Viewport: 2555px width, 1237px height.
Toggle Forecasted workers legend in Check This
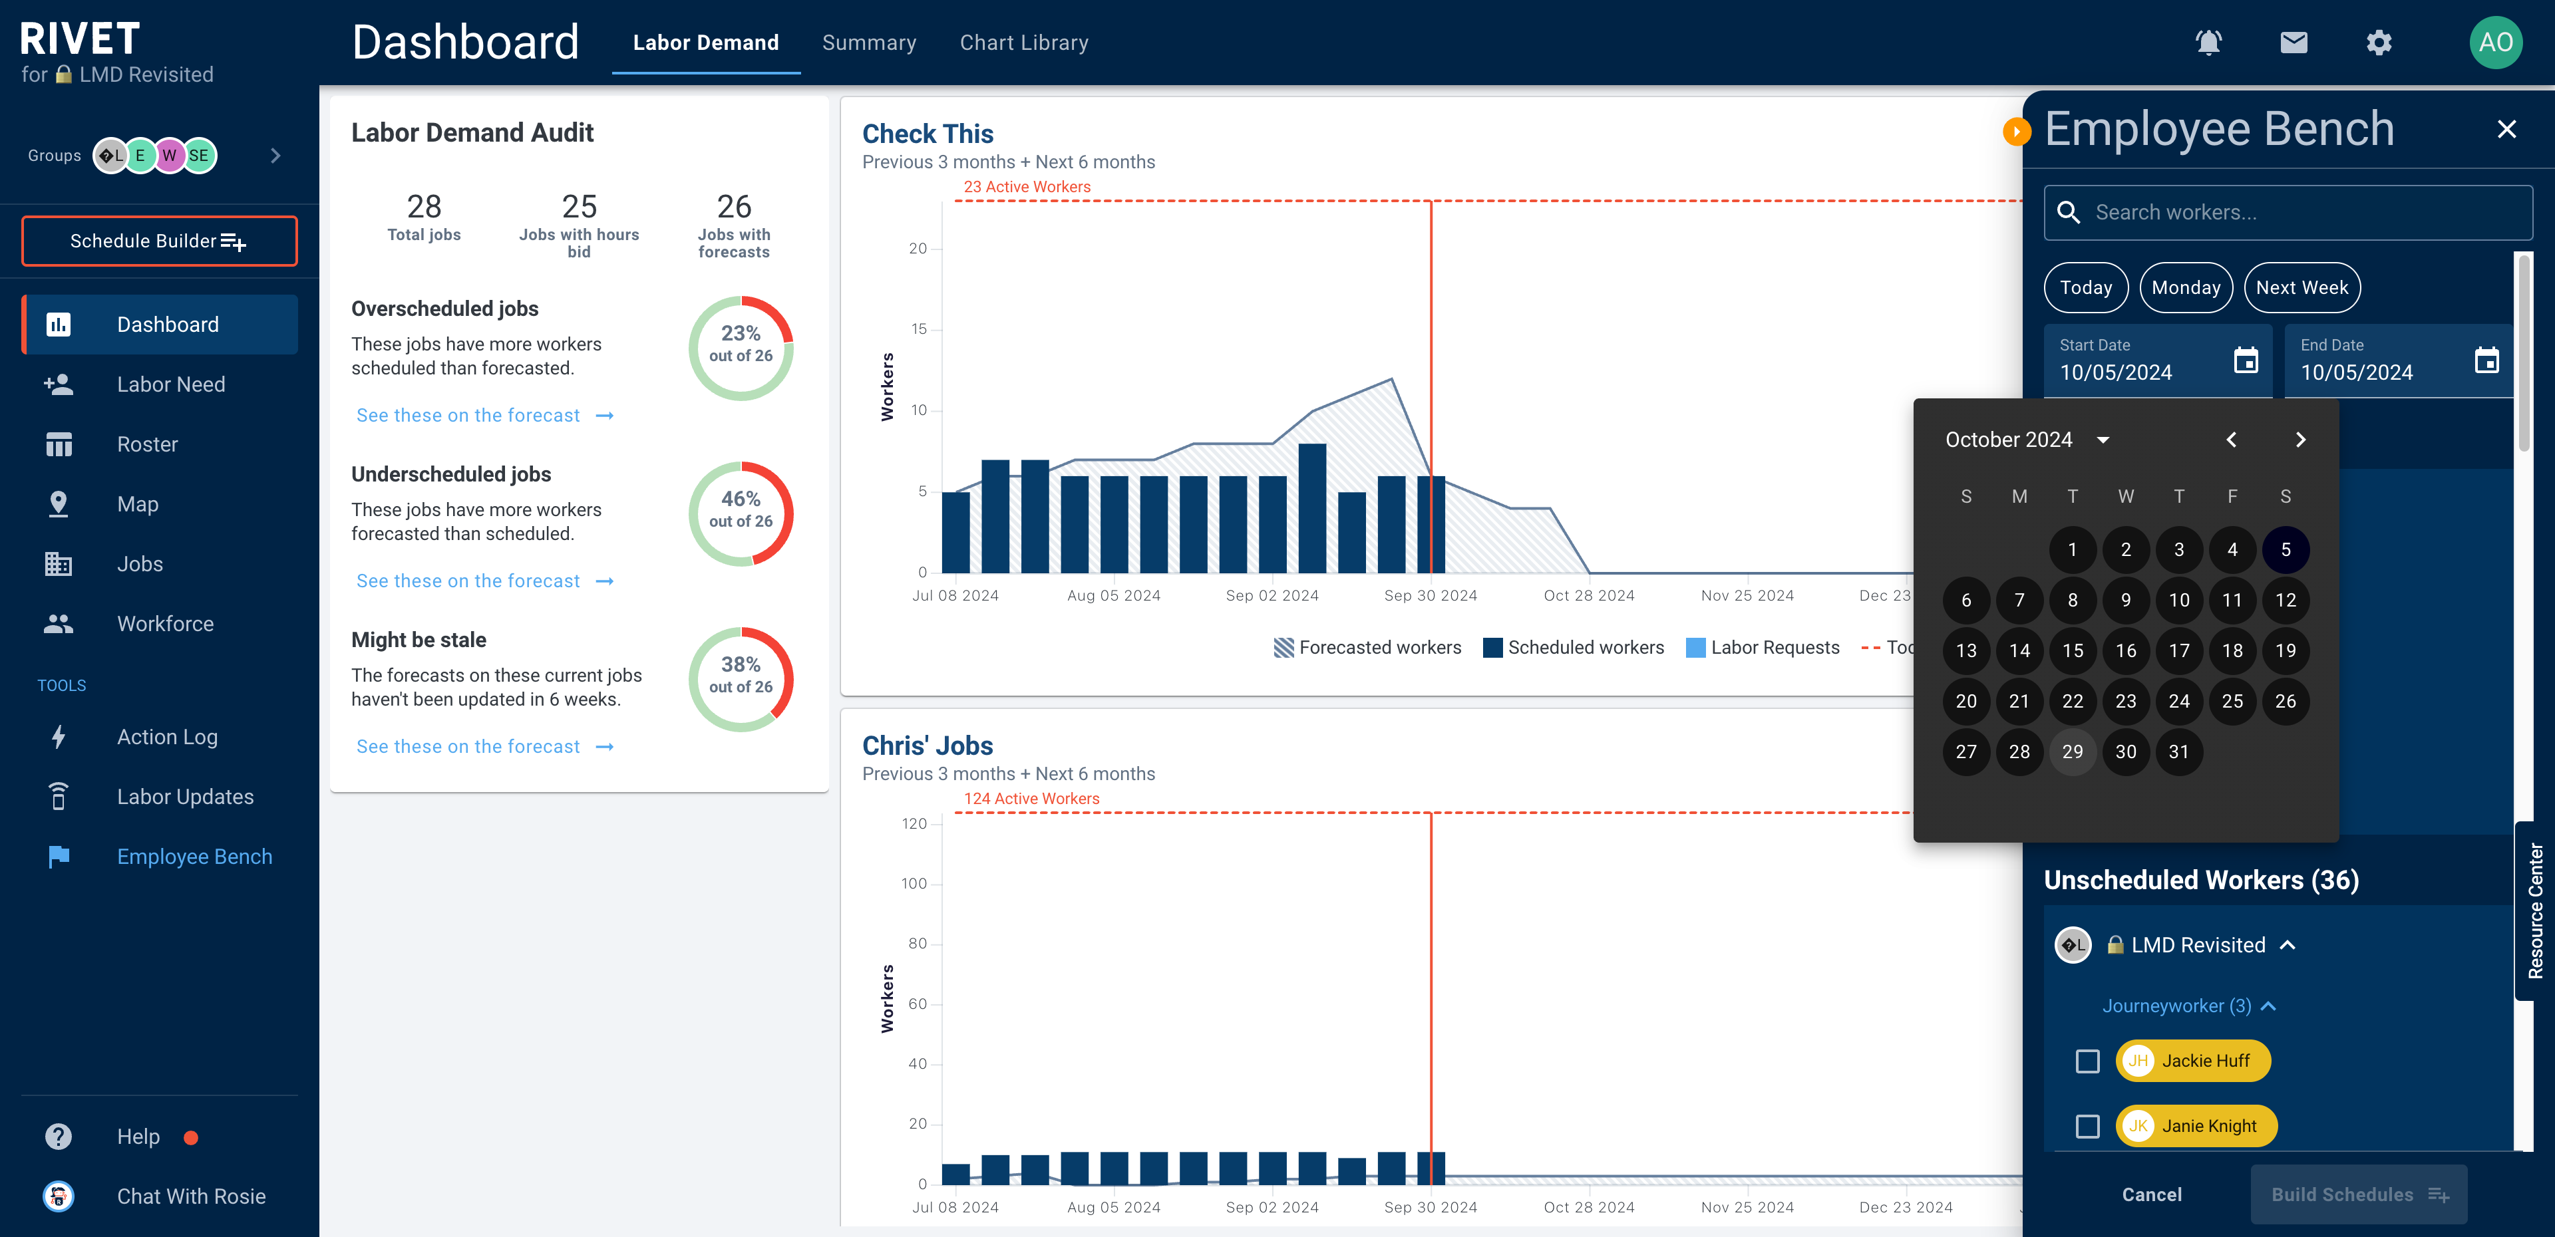click(x=1367, y=647)
